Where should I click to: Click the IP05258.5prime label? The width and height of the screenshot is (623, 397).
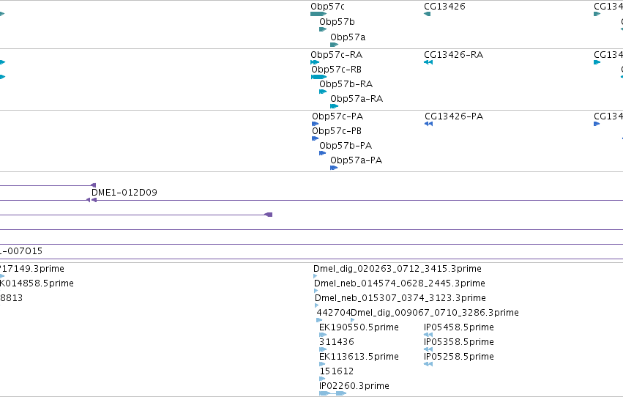[x=459, y=357]
